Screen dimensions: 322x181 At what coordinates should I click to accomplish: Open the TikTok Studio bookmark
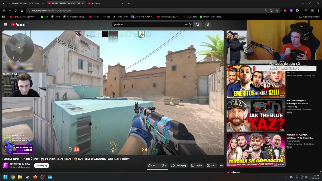(120, 17)
